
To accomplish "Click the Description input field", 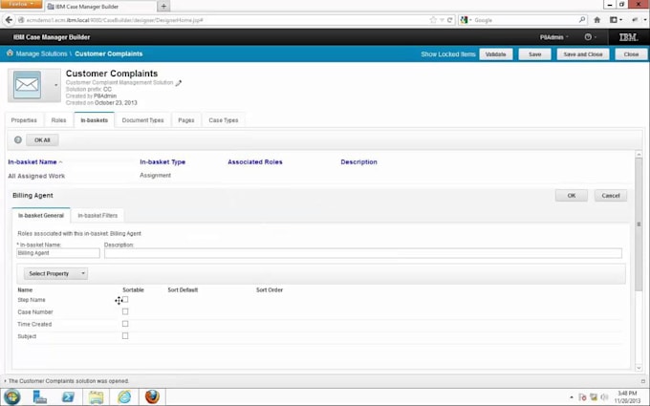I will click(363, 253).
